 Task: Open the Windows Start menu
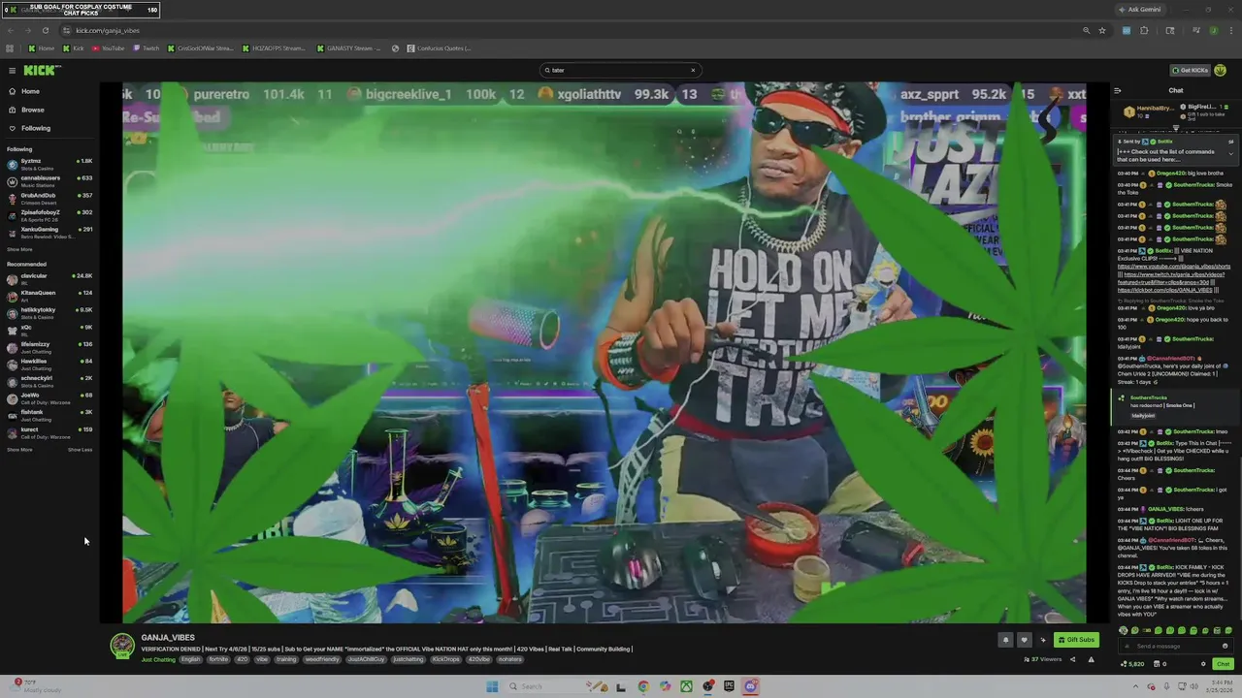pos(492,686)
